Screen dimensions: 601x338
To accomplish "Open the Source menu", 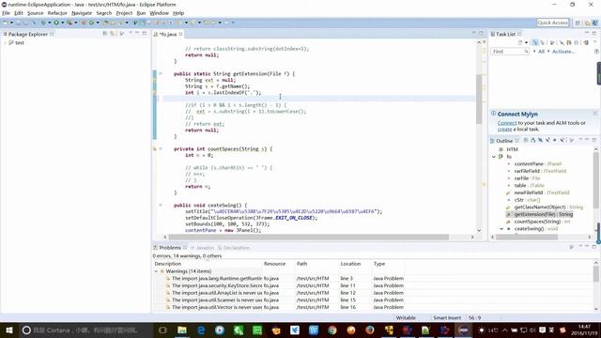I will (36, 13).
